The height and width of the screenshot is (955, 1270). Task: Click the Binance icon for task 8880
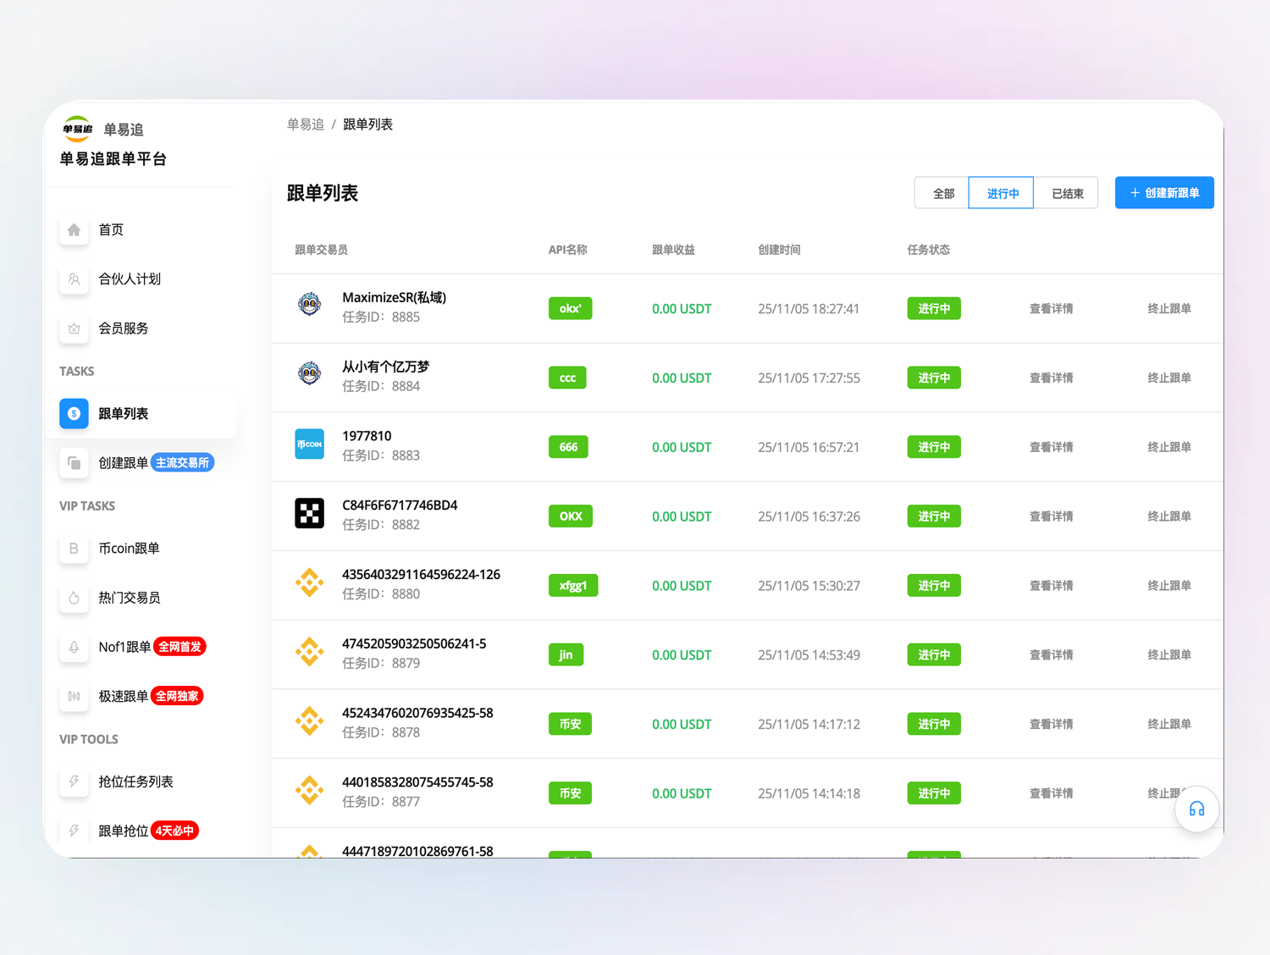310,583
